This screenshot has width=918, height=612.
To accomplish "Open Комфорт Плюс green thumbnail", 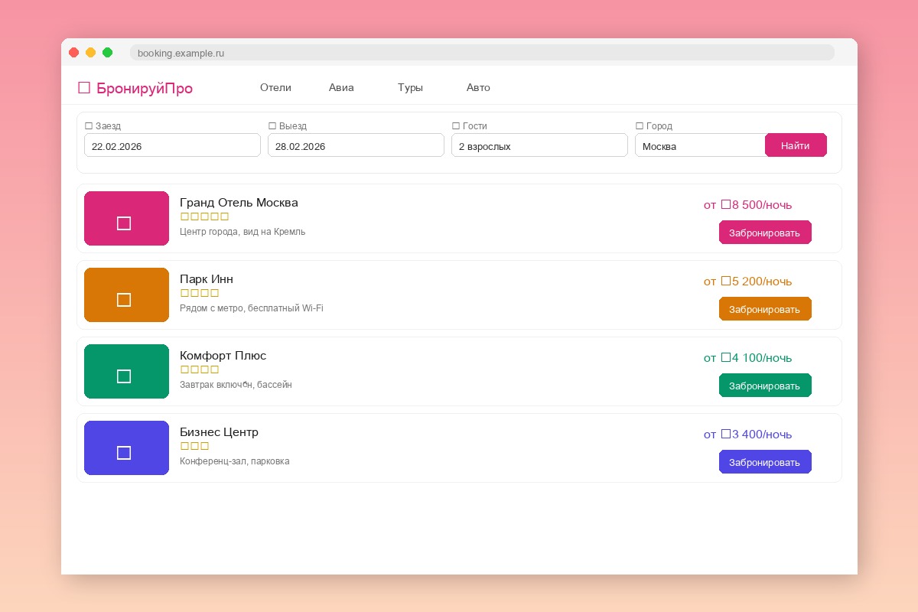I will (126, 371).
